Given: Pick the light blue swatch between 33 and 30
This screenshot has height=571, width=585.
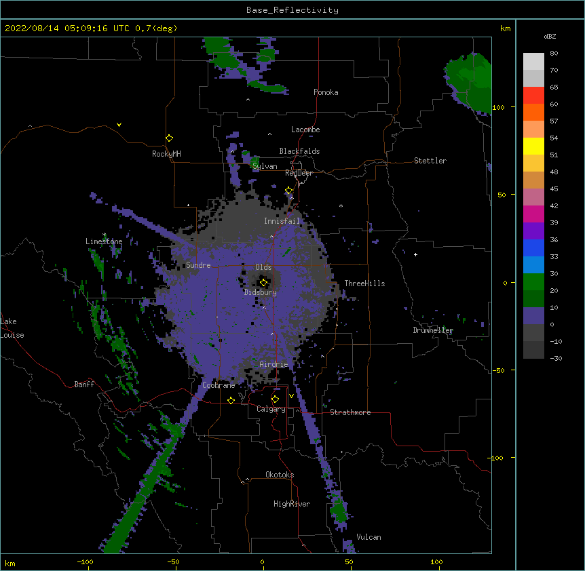Looking at the screenshot, I should click(x=533, y=264).
